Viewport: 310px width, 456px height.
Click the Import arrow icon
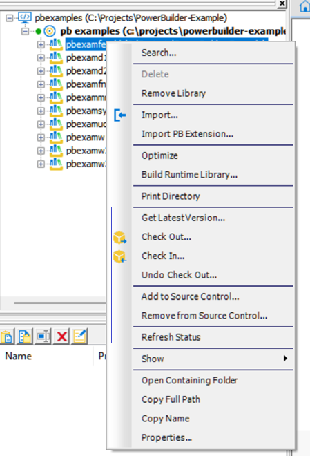click(119, 115)
